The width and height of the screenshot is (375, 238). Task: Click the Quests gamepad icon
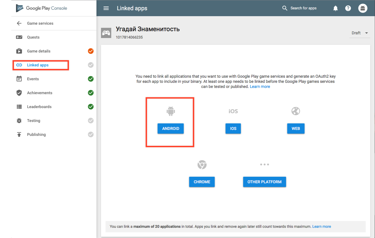(x=19, y=37)
